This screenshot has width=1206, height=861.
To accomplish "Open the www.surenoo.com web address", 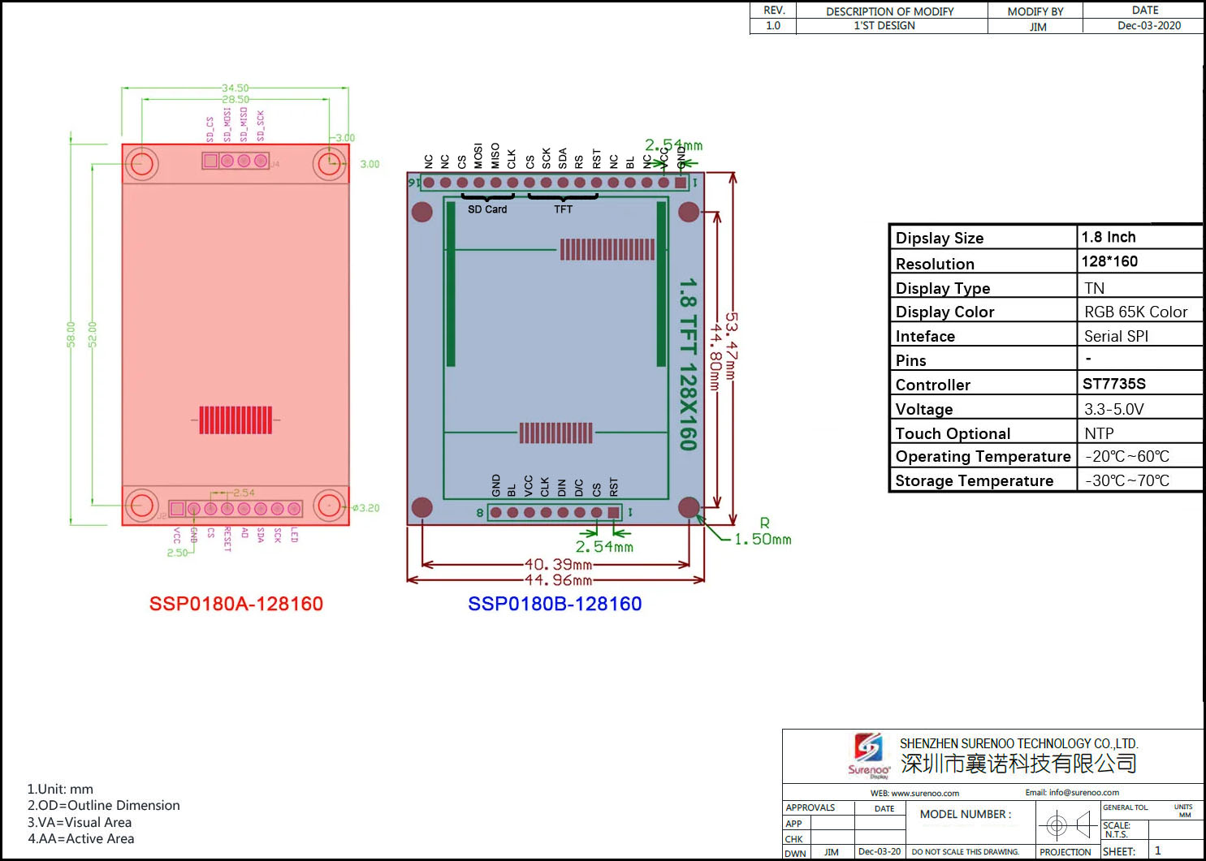I will pyautogui.click(x=914, y=793).
